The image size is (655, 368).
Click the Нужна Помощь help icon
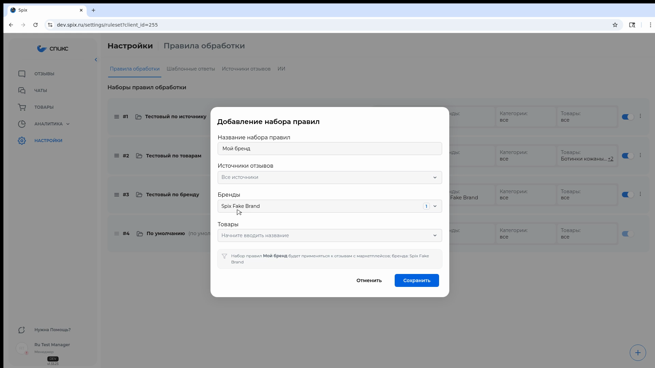click(x=22, y=330)
